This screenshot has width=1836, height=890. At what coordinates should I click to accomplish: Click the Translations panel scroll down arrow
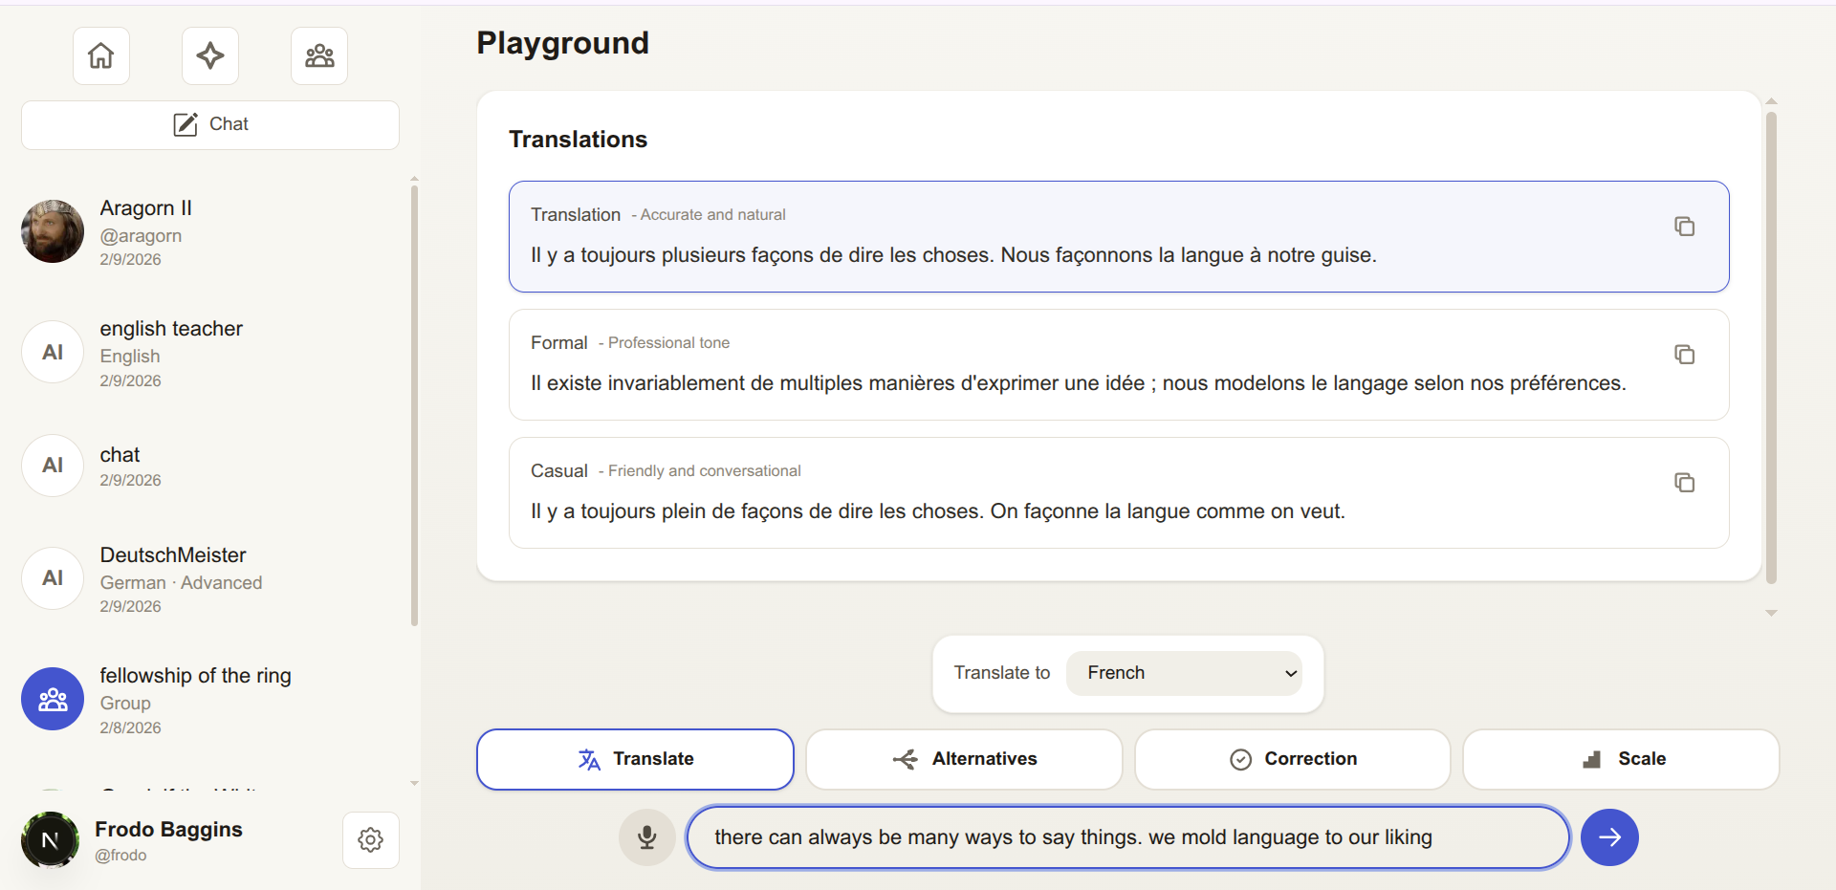[1771, 614]
